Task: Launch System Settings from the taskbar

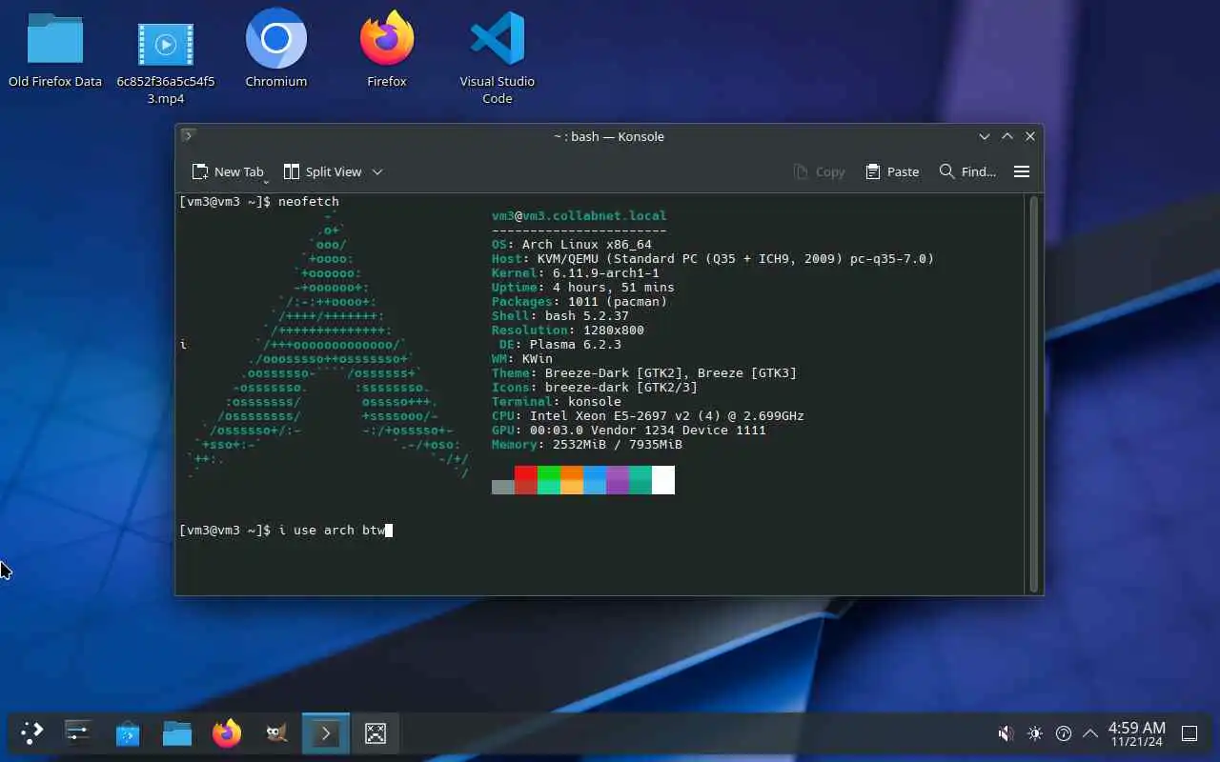Action: click(78, 732)
